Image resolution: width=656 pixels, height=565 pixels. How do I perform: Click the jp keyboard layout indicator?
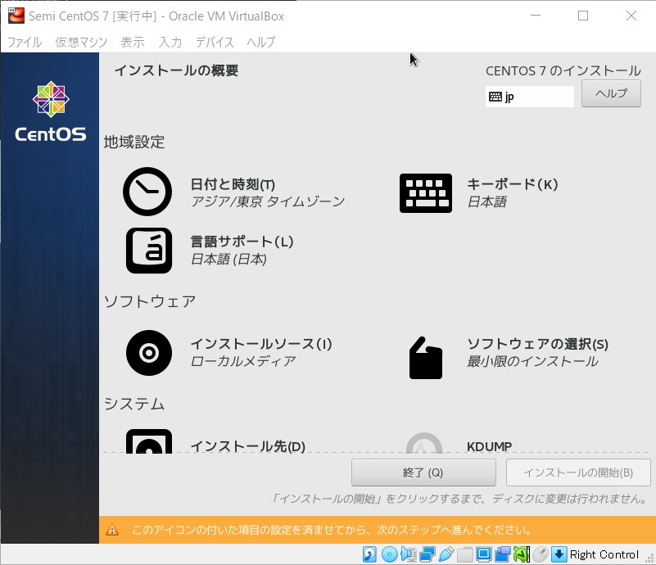click(530, 97)
